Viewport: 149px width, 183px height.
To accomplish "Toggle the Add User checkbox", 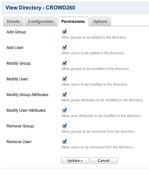I will (64, 47).
